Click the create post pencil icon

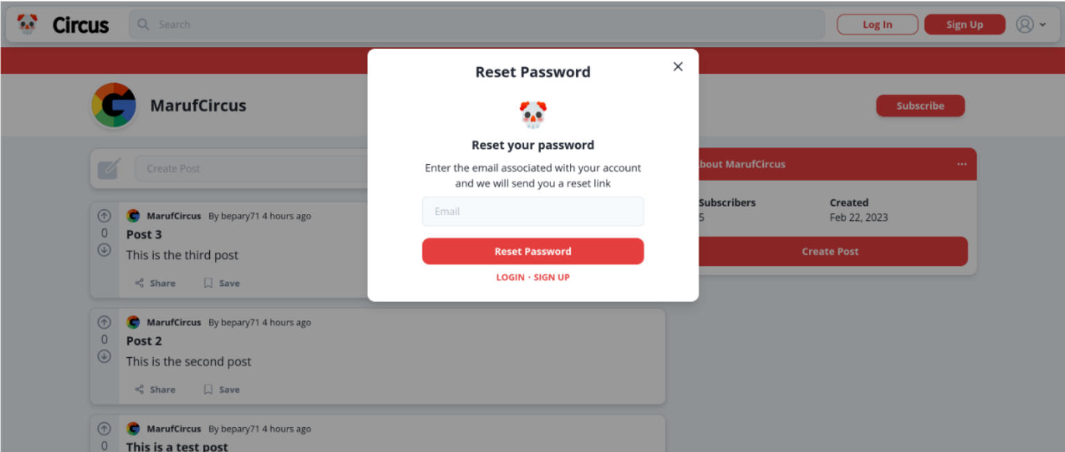tap(109, 168)
